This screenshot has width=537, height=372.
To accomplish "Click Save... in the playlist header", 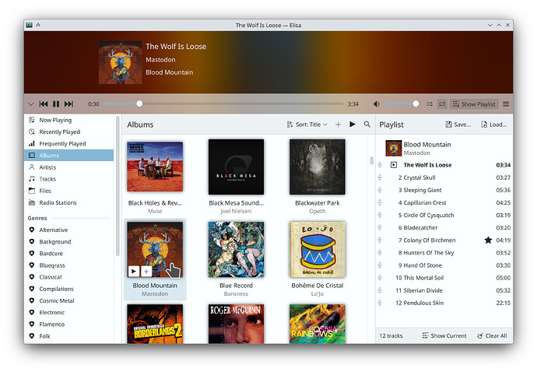I will (x=458, y=125).
